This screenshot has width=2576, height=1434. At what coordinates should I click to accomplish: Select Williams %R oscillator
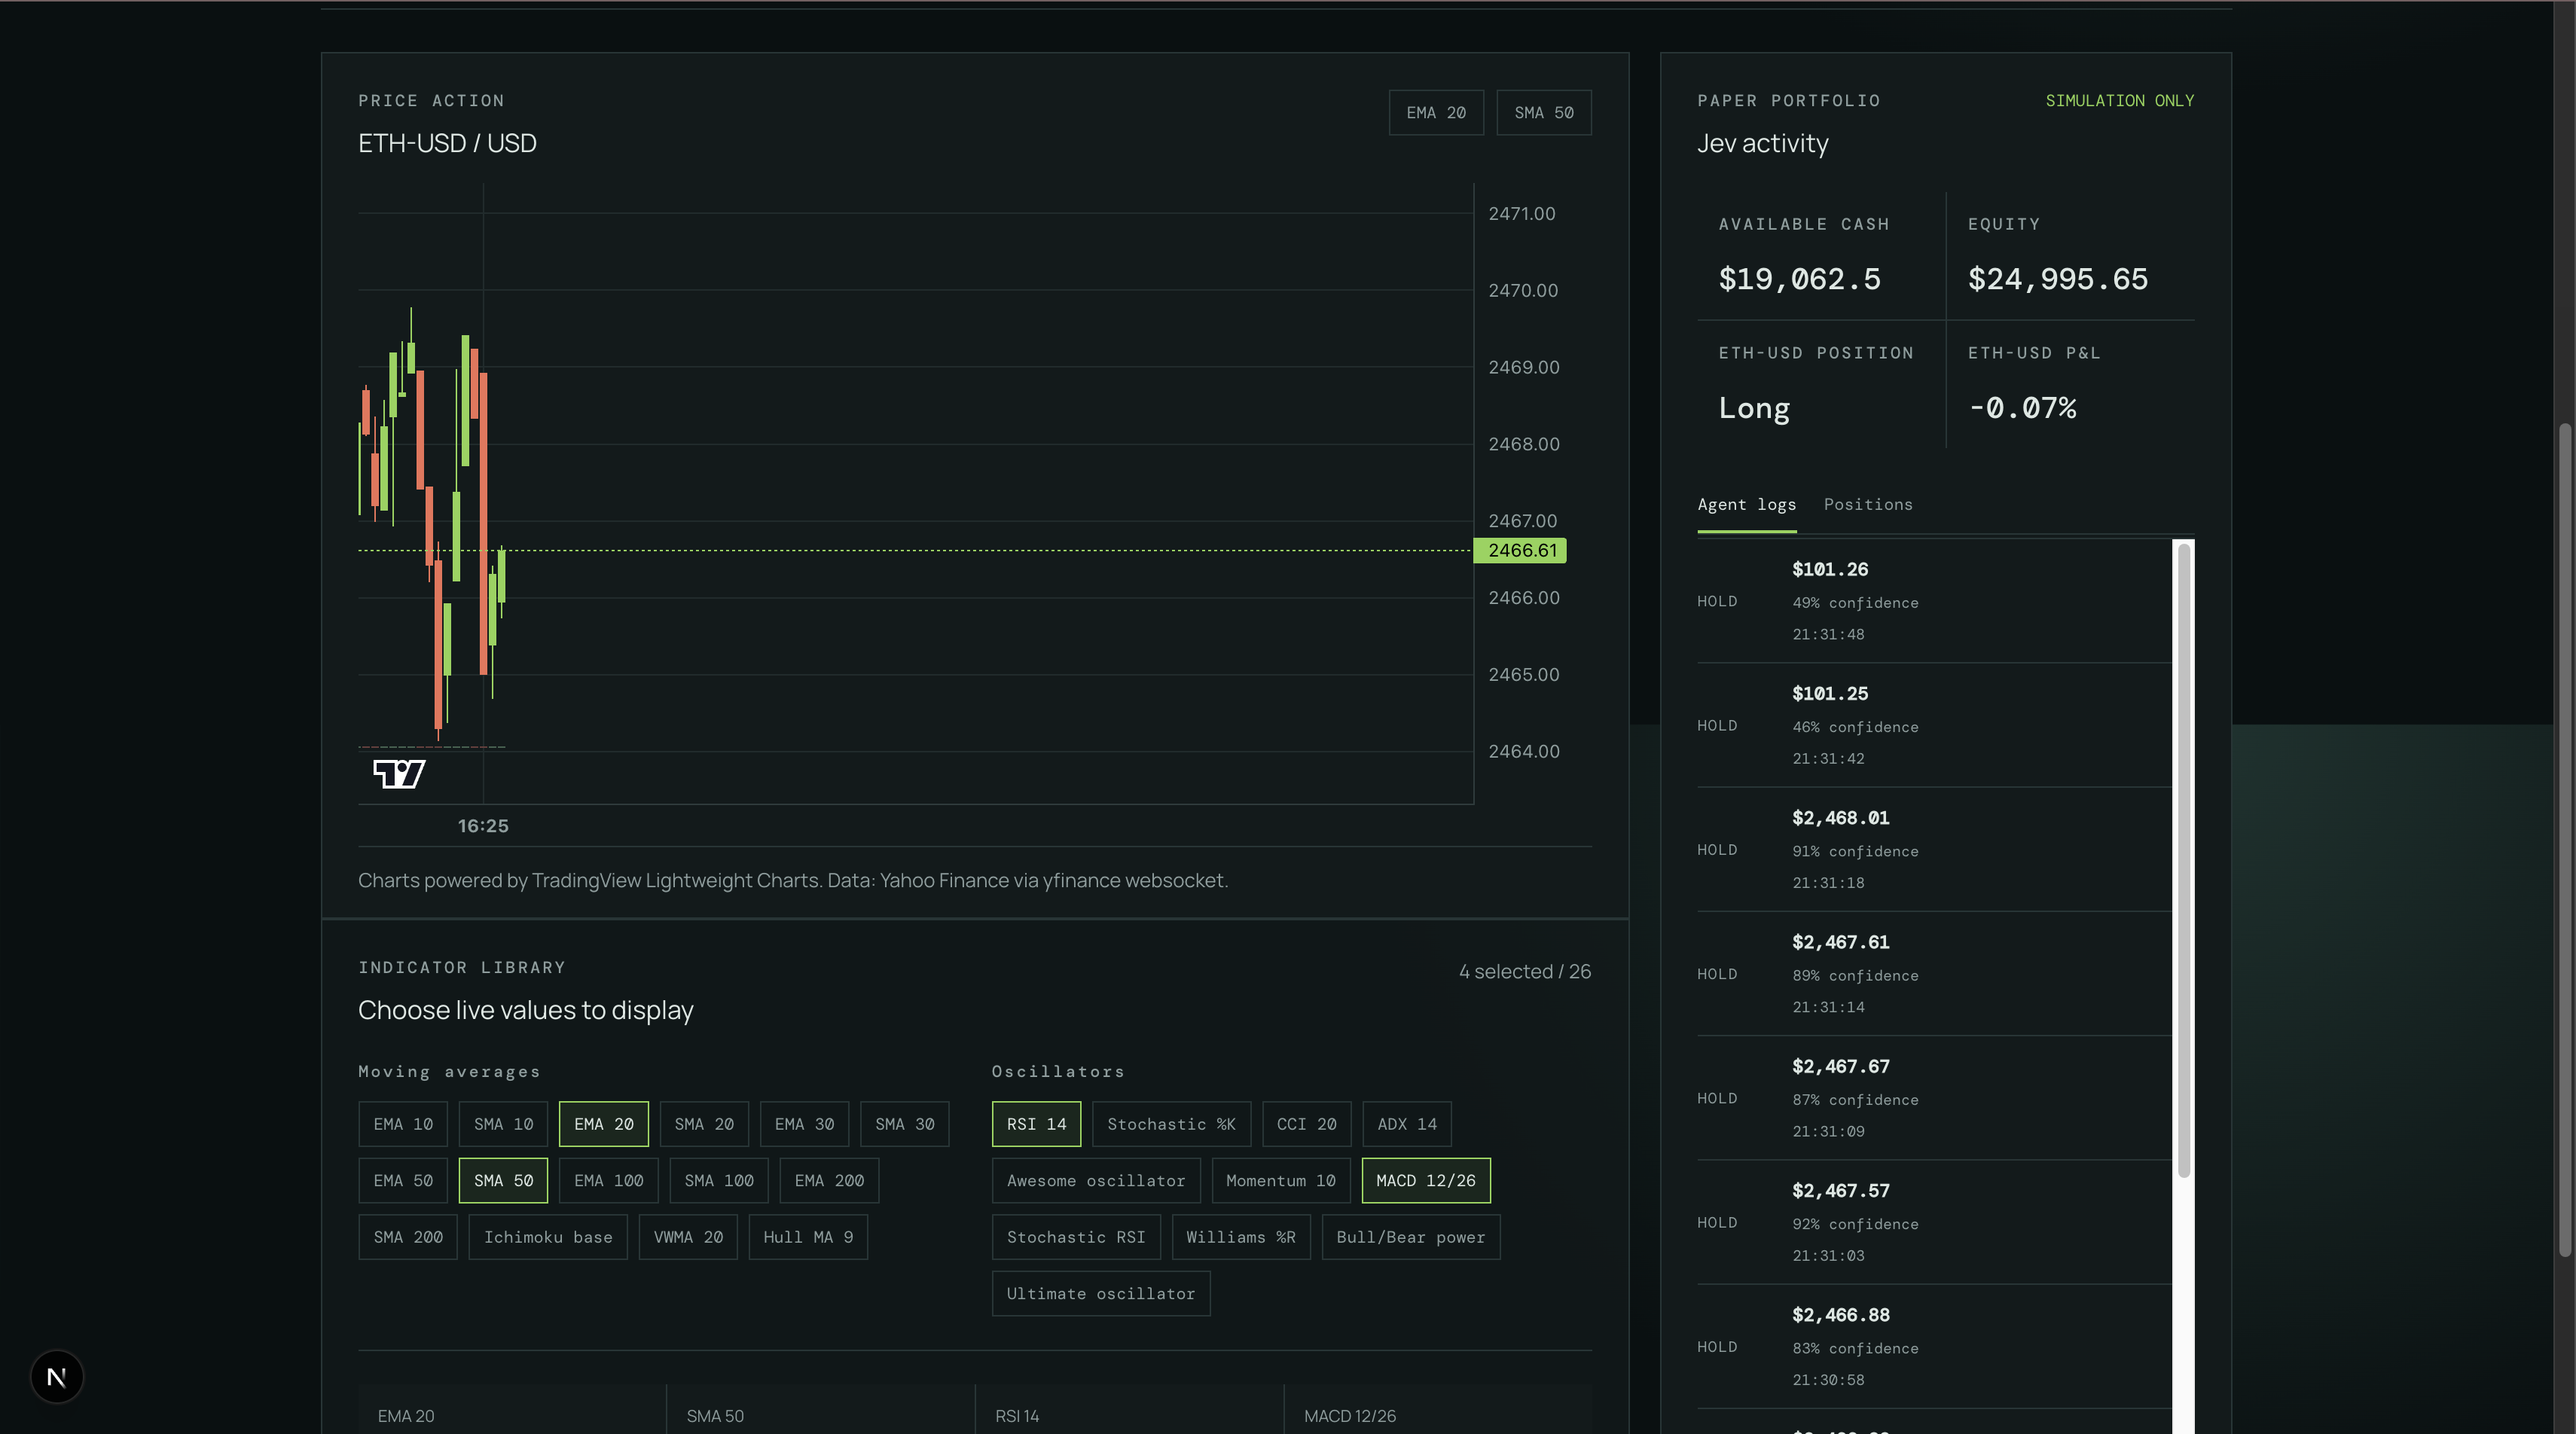point(1241,1237)
